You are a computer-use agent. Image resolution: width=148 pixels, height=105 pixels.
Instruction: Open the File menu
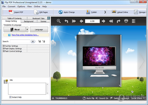click(4, 6)
